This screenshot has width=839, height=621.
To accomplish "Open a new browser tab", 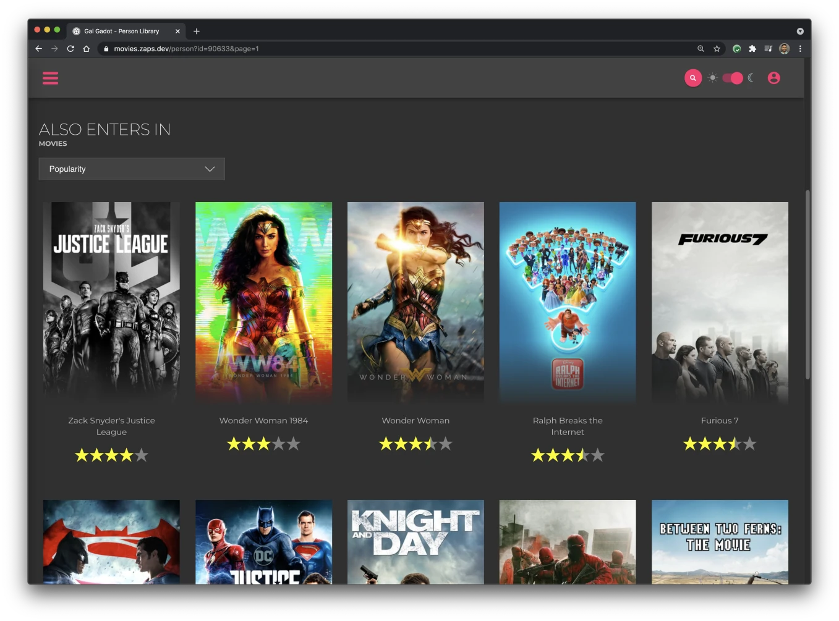I will (197, 31).
